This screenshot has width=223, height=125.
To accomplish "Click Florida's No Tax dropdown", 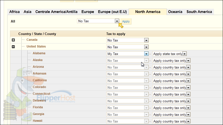I will point(127,108).
